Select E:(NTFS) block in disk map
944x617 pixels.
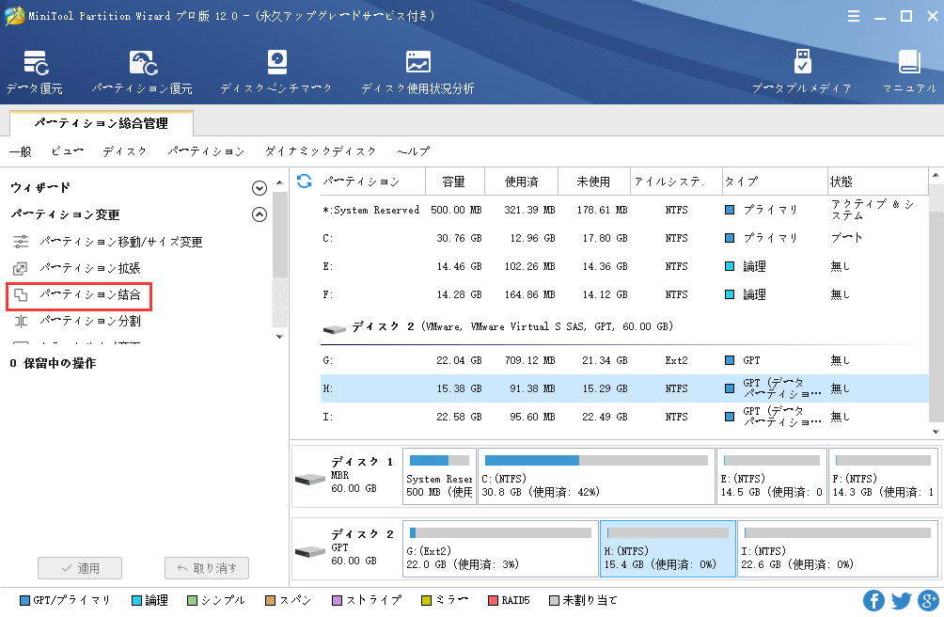coord(772,476)
